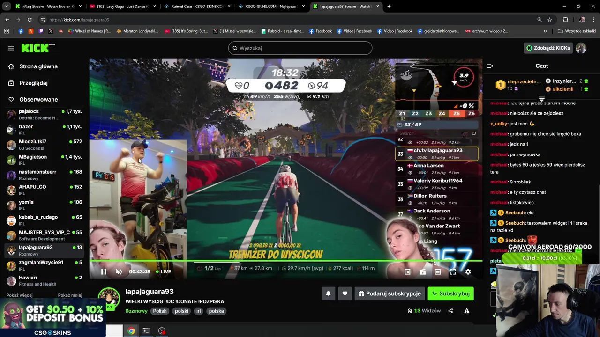Open the user profile avatar menu
Image resolution: width=600 pixels, height=337 pixels.
coord(581,48)
